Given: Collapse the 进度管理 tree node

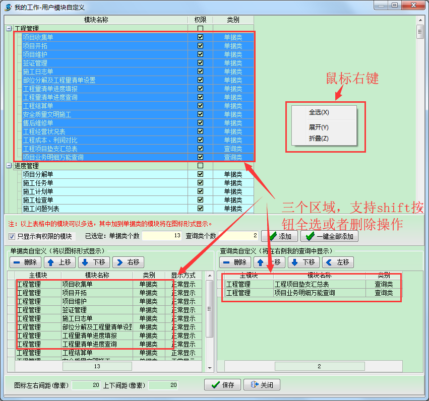Looking at the screenshot, I should click(x=9, y=166).
